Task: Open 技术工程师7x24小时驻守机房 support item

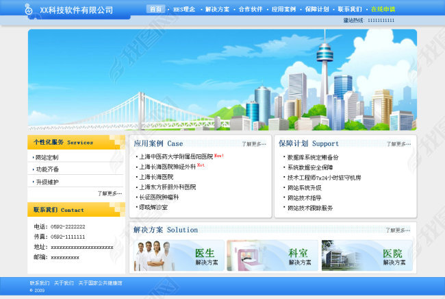Action: 324,178
